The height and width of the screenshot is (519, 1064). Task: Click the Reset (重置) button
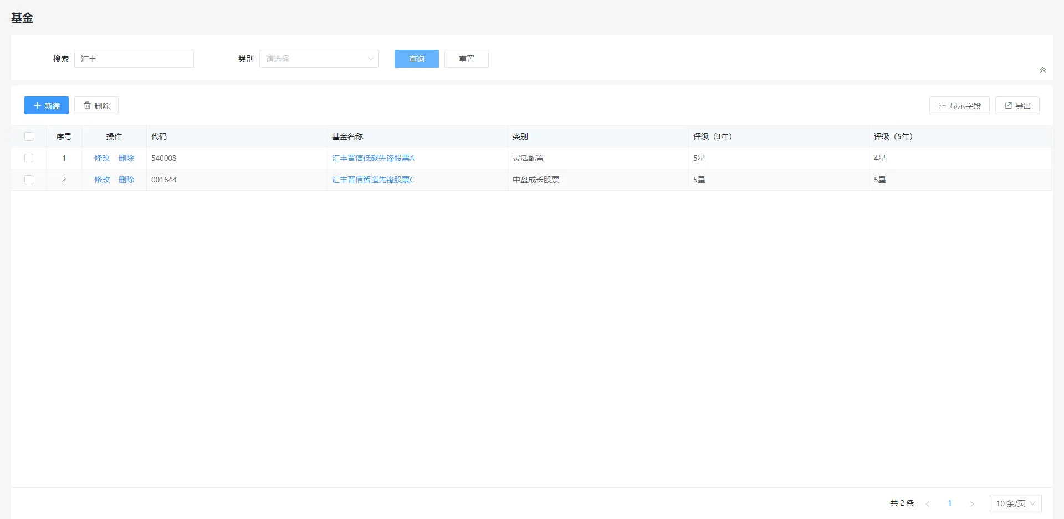466,59
